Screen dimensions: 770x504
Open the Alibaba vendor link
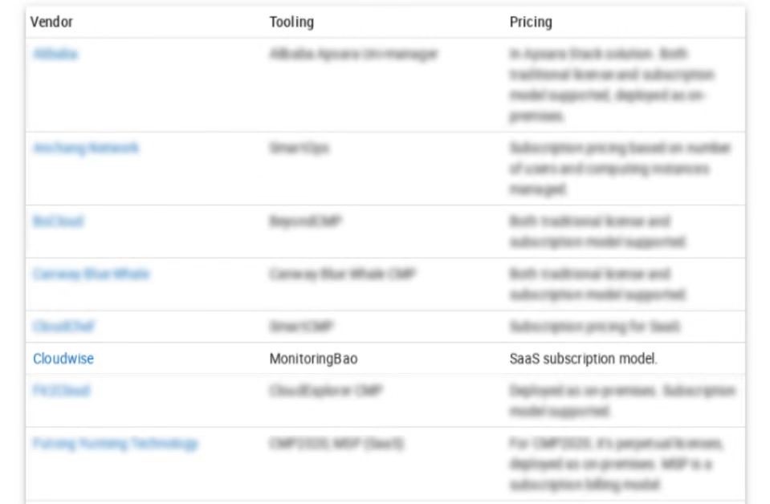55,54
